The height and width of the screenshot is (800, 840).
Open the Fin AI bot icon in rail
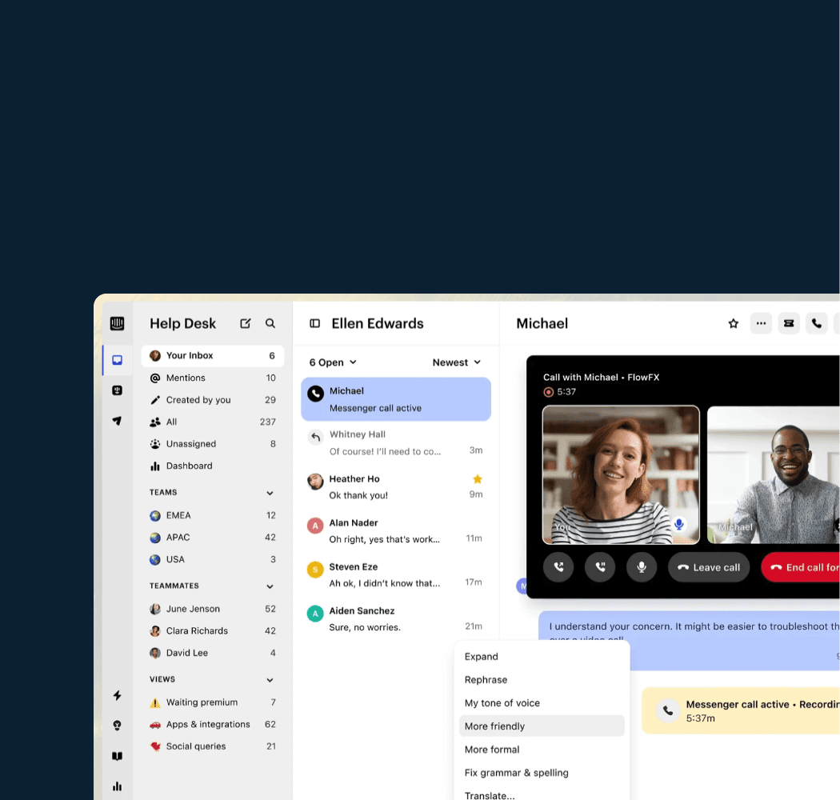[x=118, y=390]
